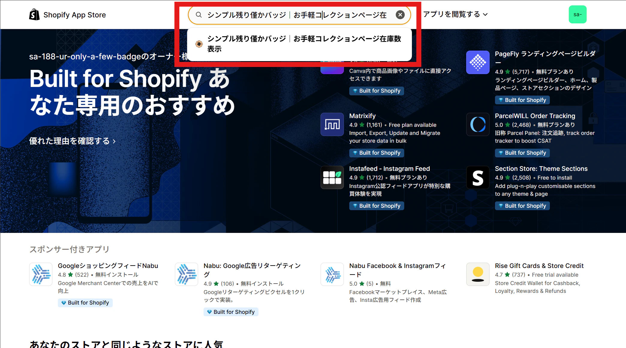Click Built for Shopify badge under Matrixify
This screenshot has width=626, height=348.
click(x=377, y=153)
